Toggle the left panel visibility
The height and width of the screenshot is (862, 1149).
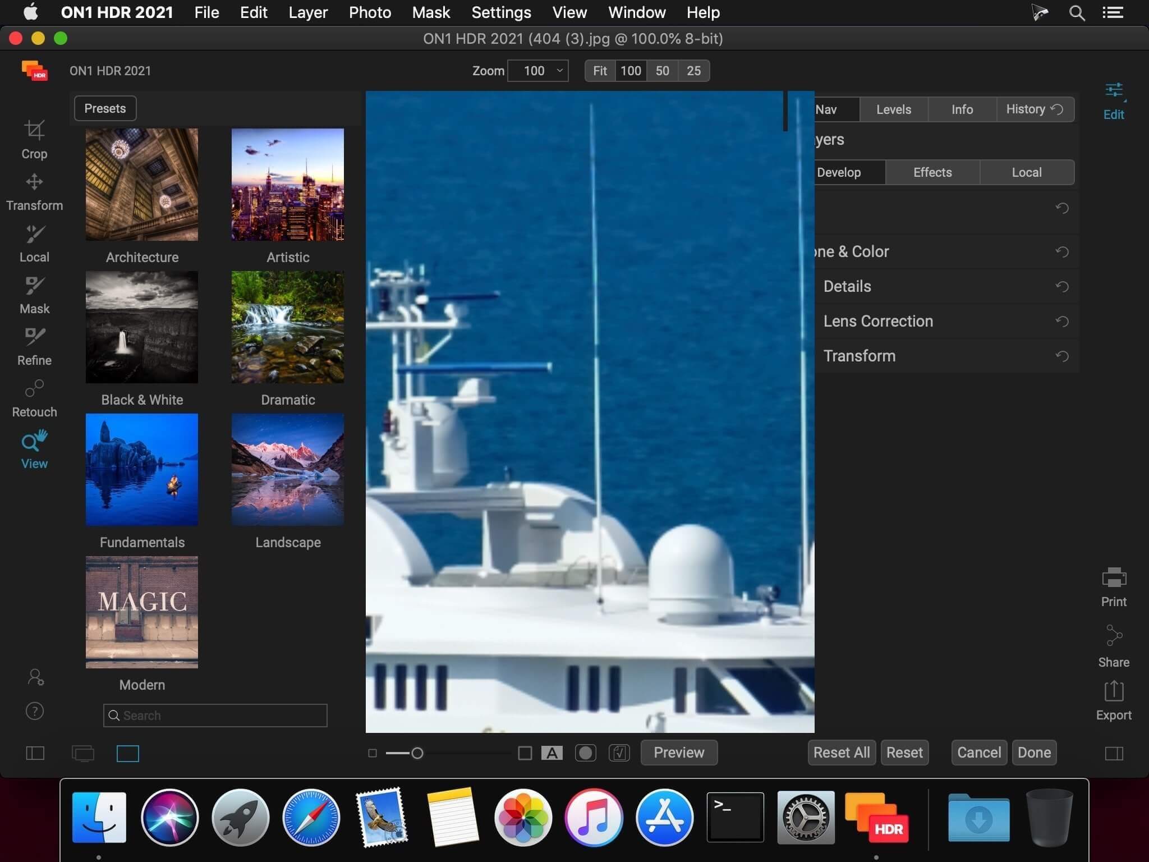point(35,753)
